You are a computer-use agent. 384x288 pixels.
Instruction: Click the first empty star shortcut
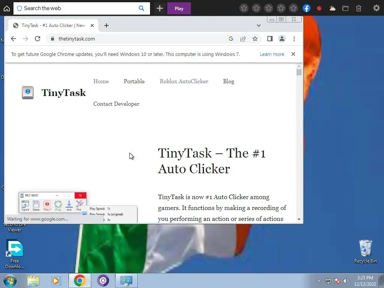[x=244, y=8]
